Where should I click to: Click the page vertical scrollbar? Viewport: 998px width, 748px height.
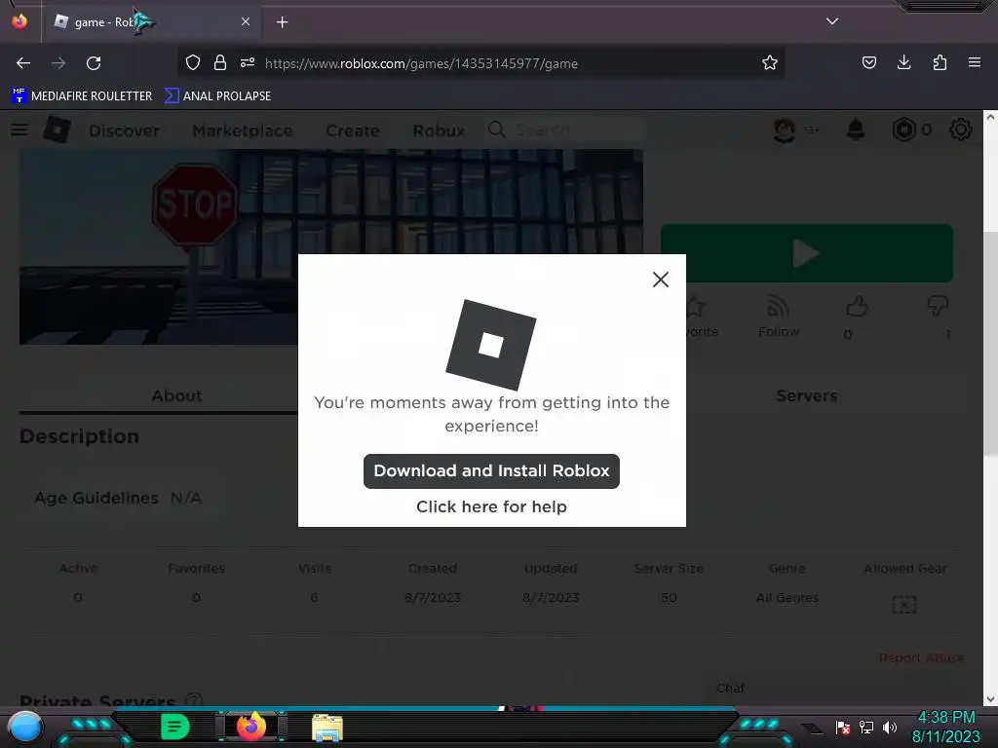(x=990, y=344)
